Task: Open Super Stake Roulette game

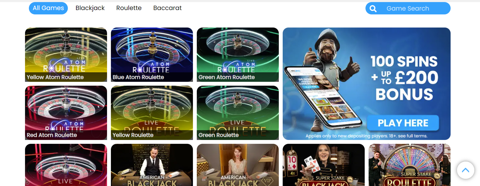Action: point(410,165)
